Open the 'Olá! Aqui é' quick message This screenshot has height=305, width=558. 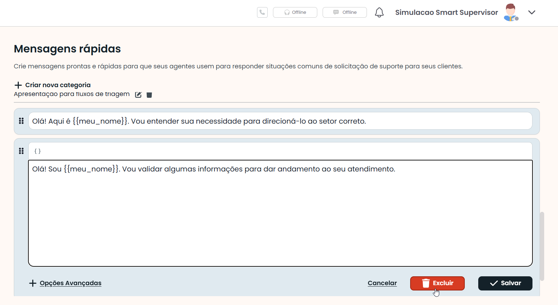[x=280, y=121]
